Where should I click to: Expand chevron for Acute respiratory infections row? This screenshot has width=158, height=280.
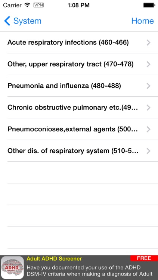(148, 43)
